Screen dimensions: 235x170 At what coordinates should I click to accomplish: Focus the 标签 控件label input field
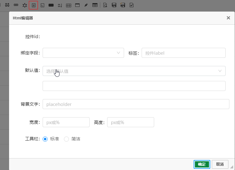(183, 53)
